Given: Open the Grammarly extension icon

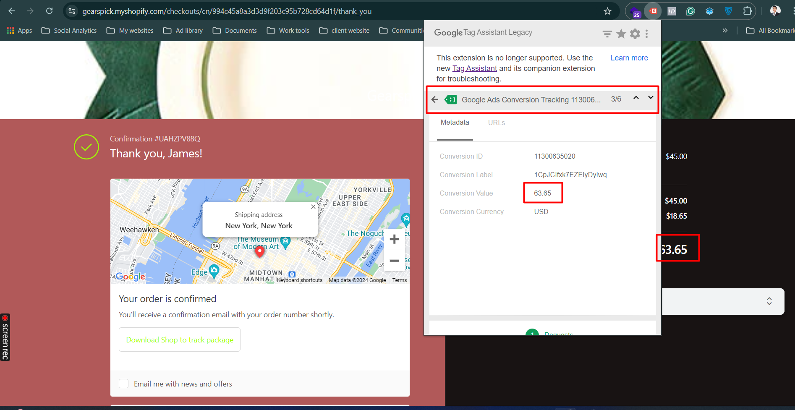Looking at the screenshot, I should (x=690, y=11).
